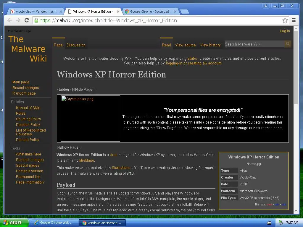Close the Google Chrome Download tab
Viewport: 303px width, 227px height.
(175, 12)
